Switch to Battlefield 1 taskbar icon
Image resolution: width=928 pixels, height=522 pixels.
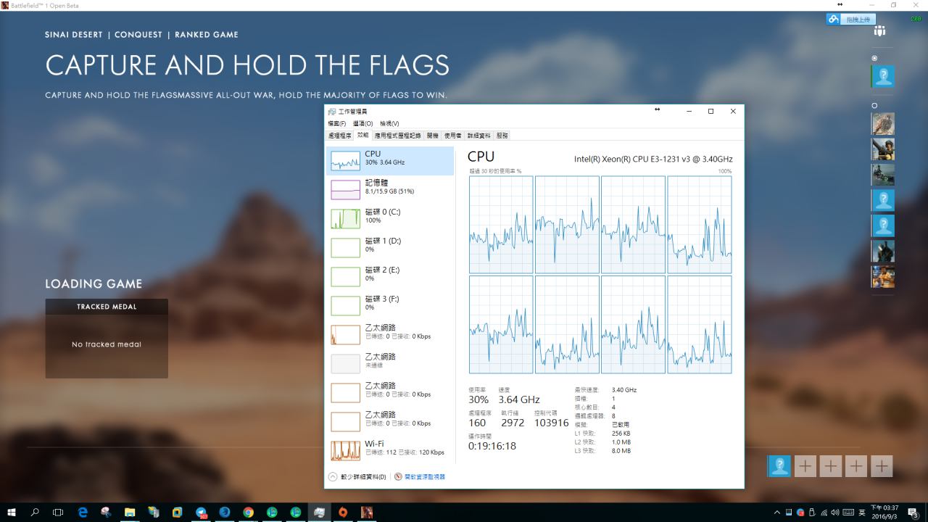[x=367, y=513]
